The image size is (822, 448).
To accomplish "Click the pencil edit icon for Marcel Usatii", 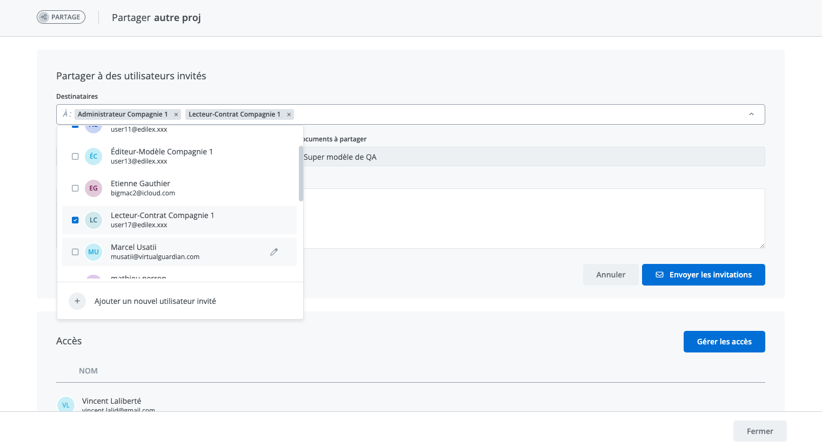I will [x=274, y=252].
